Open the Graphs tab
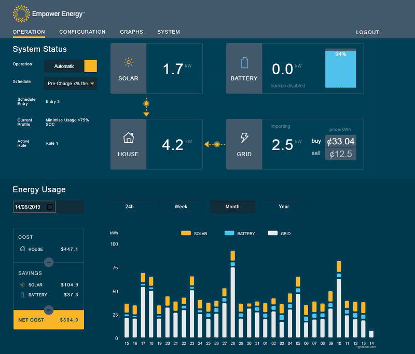415x354 pixels. tap(131, 32)
